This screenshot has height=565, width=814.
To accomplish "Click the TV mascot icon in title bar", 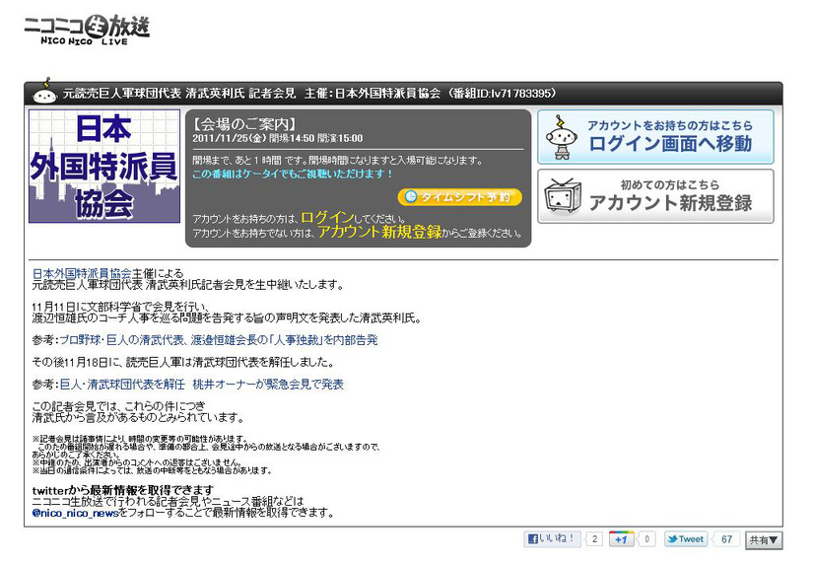I will (x=42, y=94).
